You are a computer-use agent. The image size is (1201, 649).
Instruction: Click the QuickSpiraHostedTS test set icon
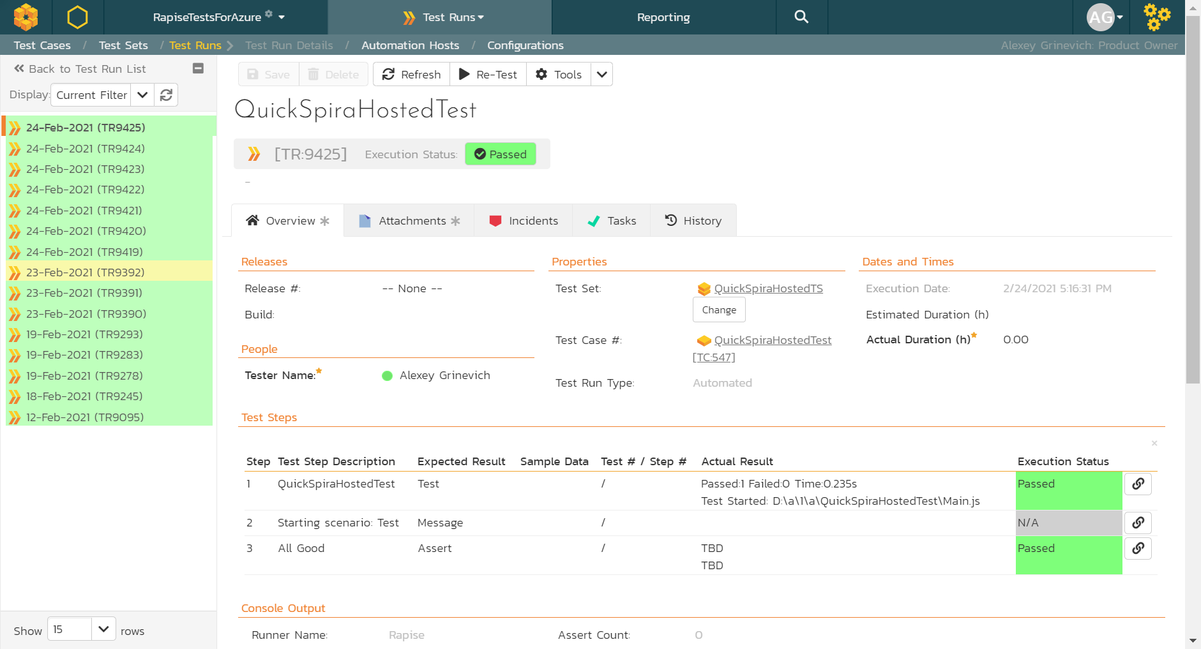pyautogui.click(x=704, y=289)
